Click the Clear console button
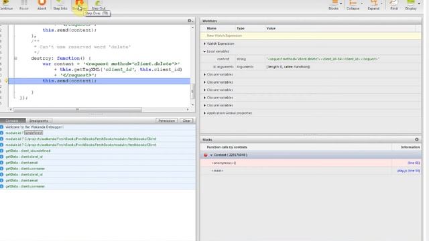429x241 pixels. click(186, 120)
